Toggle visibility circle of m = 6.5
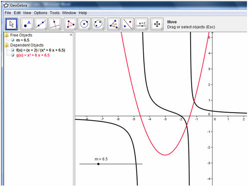Image resolution: width=248 pixels, height=187 pixels. [12, 40]
